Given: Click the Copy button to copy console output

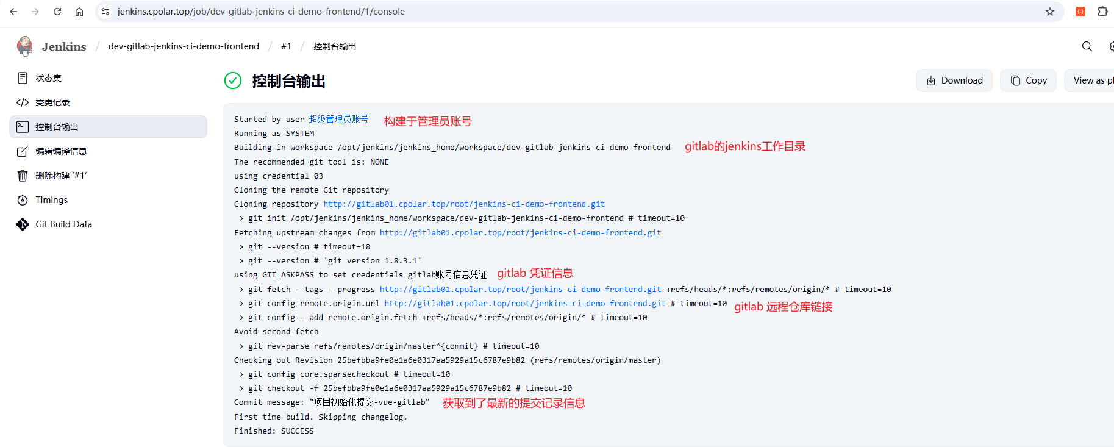Looking at the screenshot, I should 1028,80.
